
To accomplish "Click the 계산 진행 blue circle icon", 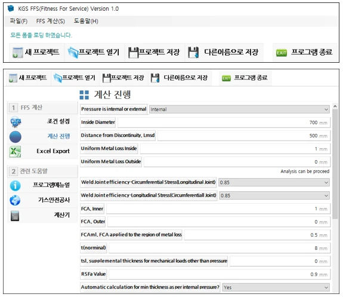I will pos(16,137).
